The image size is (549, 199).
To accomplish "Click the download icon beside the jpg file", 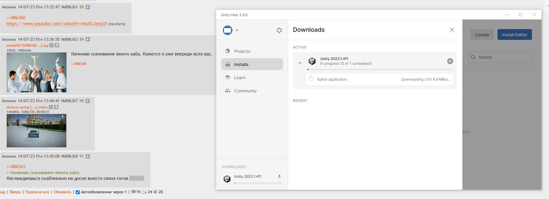I will click(x=57, y=46).
